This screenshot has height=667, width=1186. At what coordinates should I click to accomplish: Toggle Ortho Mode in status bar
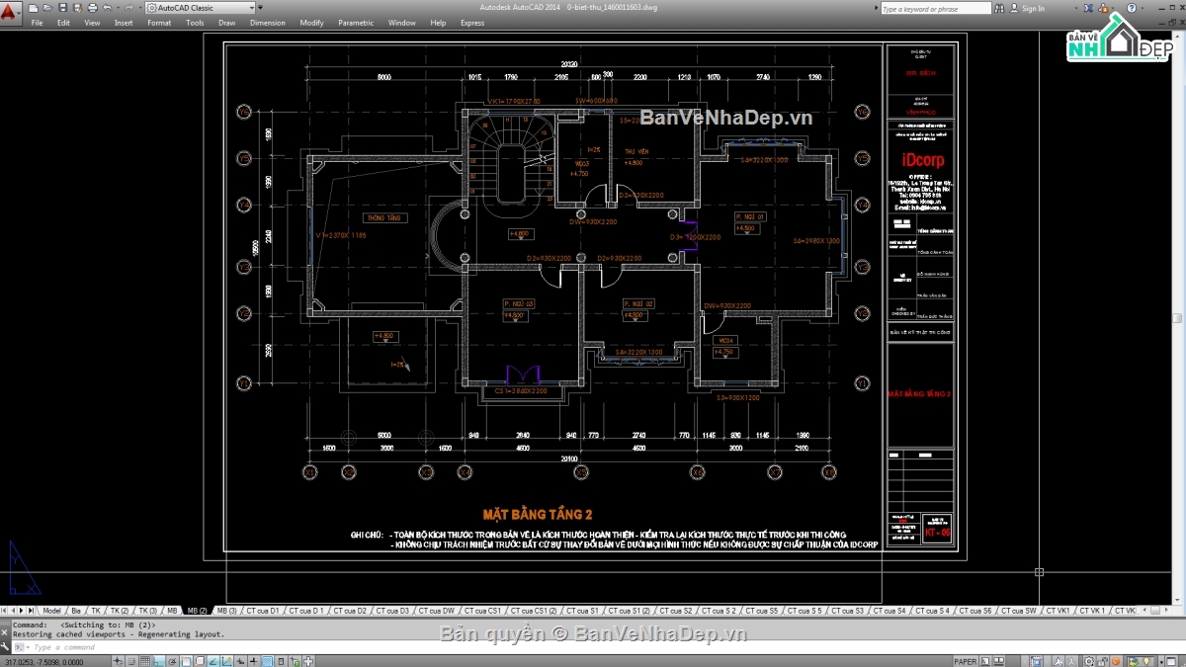tap(159, 661)
